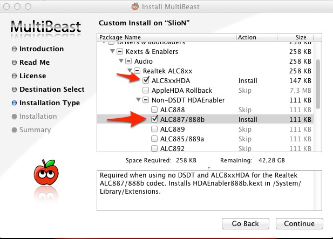Click the Read Me step label
333x239 pixels.
(35, 62)
